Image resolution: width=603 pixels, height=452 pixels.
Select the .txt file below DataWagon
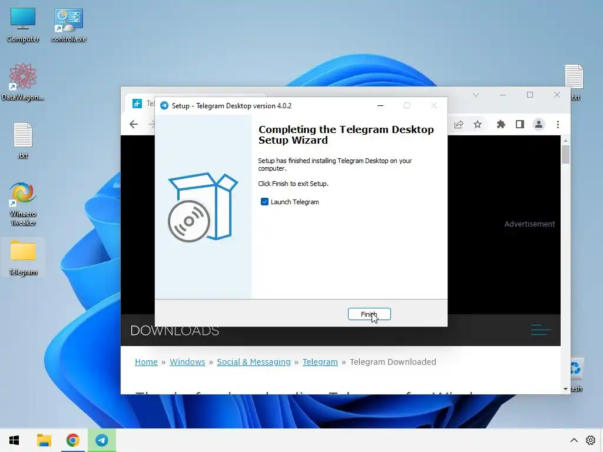23,141
